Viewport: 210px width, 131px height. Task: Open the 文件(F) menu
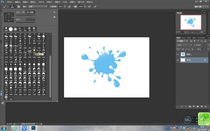[9, 2]
